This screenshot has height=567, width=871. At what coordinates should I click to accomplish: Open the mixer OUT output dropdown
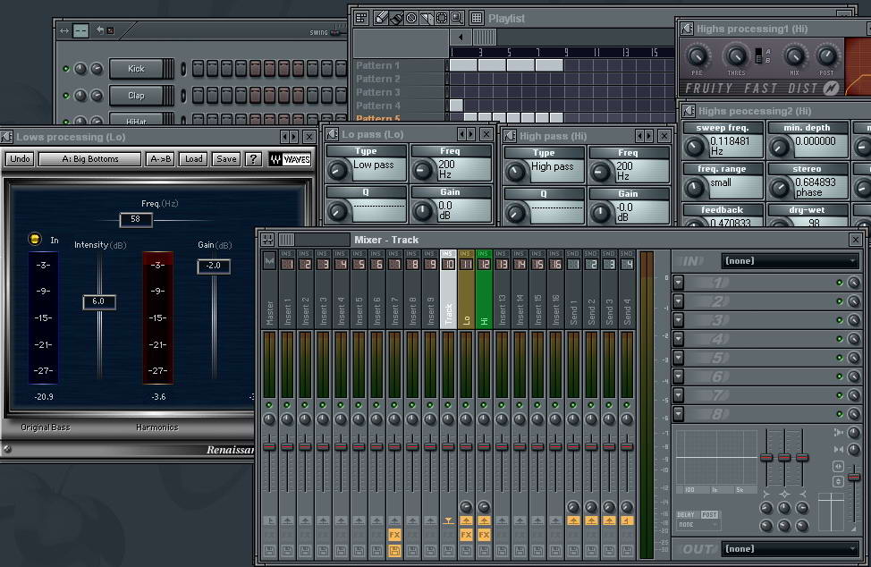pos(790,548)
